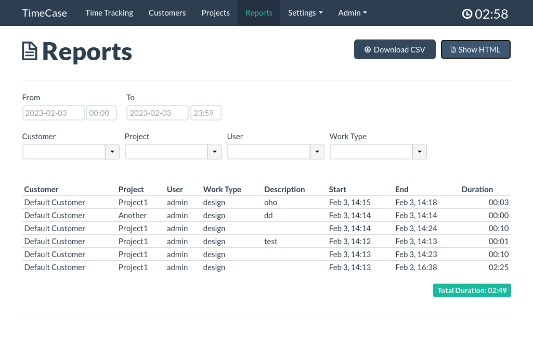Click the download icon in Download CSV
The width and height of the screenshot is (533, 361).
[x=368, y=50]
